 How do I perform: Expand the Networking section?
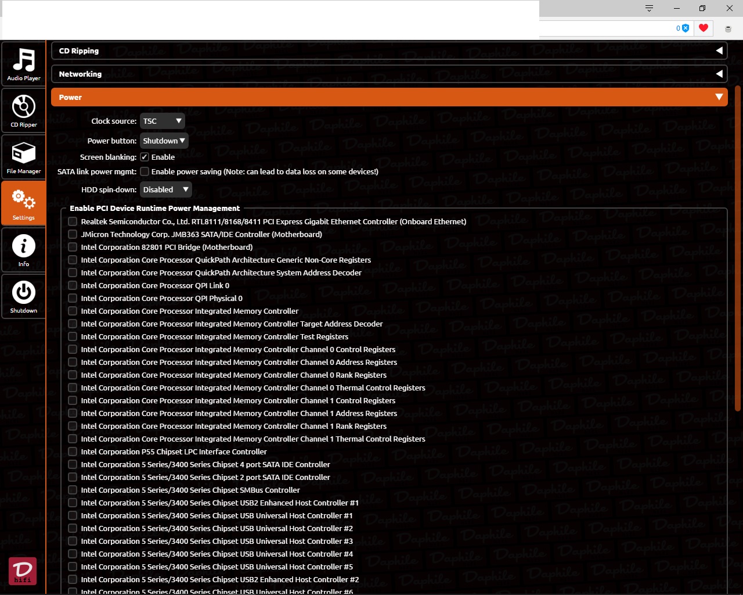coord(389,74)
